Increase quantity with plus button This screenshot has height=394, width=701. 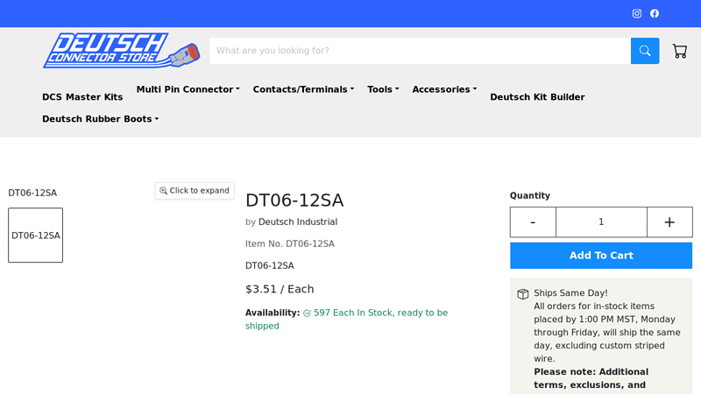669,222
